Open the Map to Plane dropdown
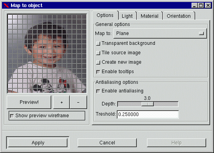 point(160,33)
